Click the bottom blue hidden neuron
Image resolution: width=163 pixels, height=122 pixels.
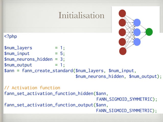(137, 42)
